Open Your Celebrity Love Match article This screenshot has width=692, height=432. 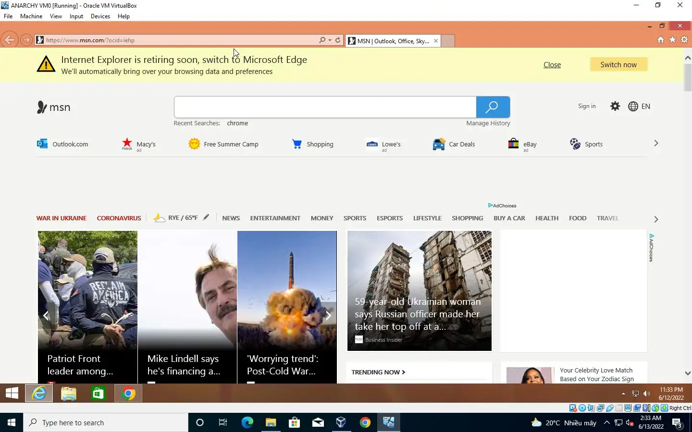click(597, 374)
